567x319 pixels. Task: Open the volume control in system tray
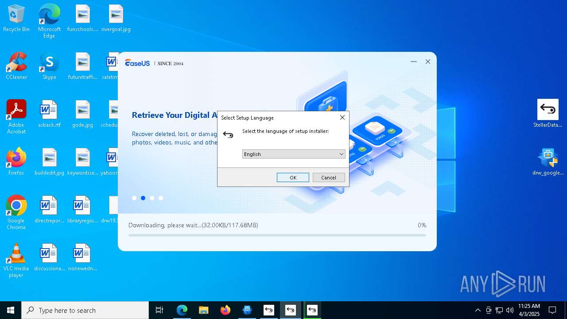[510, 310]
